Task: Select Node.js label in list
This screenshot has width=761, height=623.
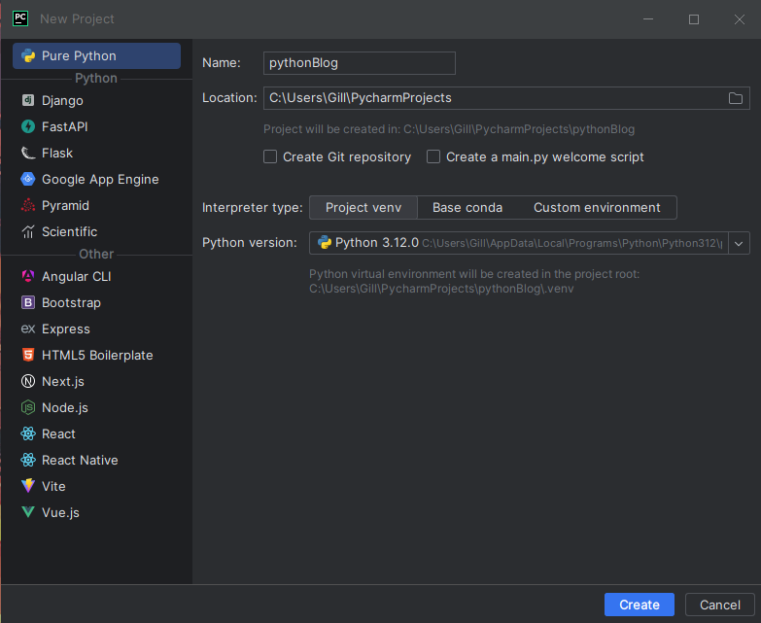Action: tap(65, 407)
